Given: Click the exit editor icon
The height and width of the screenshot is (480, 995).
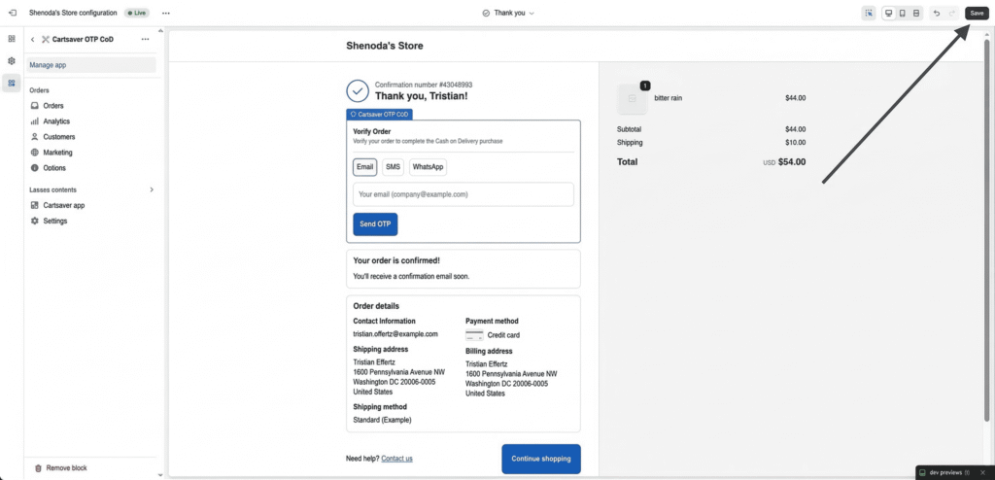Looking at the screenshot, I should click(x=12, y=13).
